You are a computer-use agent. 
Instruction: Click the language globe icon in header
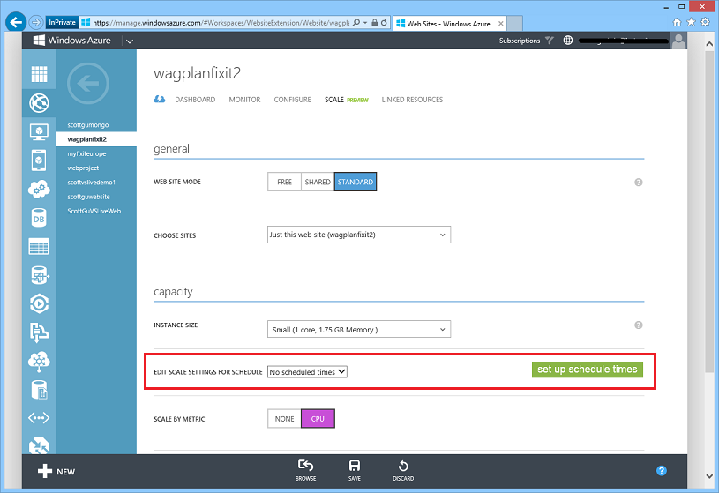pos(567,41)
